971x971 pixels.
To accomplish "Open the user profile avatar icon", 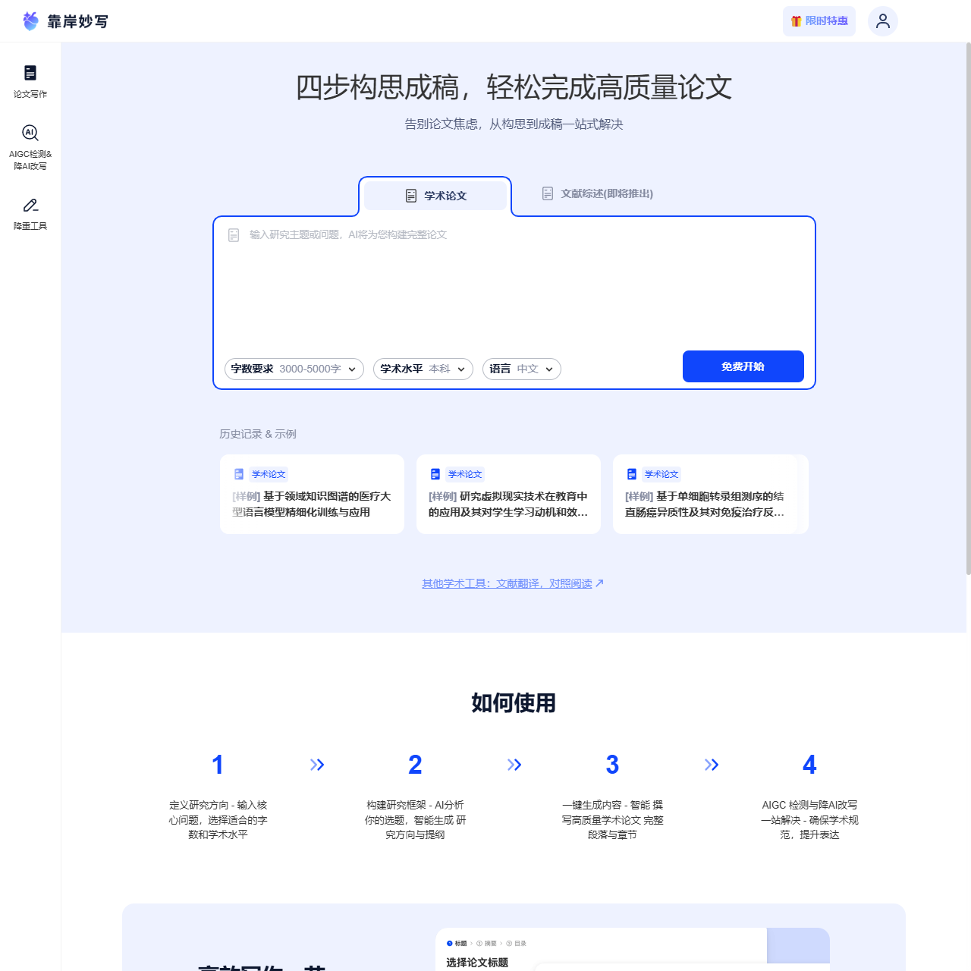I will coord(882,21).
